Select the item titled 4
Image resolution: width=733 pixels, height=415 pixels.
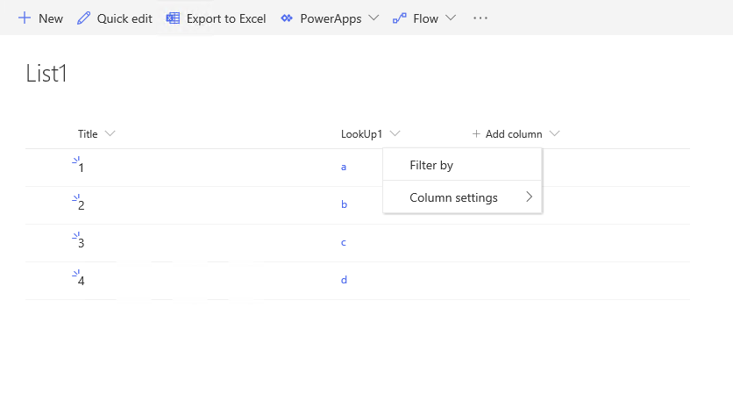click(x=82, y=281)
